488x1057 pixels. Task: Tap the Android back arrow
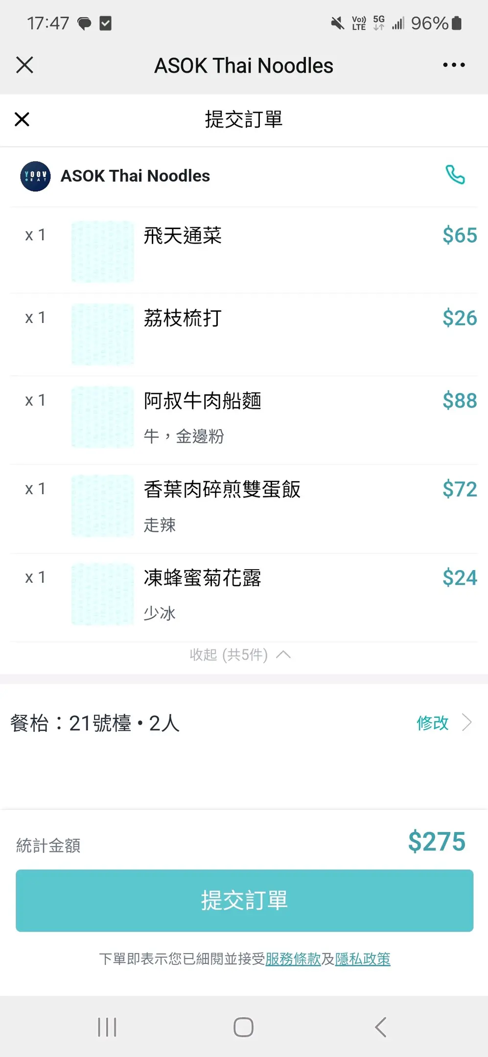380,1027
